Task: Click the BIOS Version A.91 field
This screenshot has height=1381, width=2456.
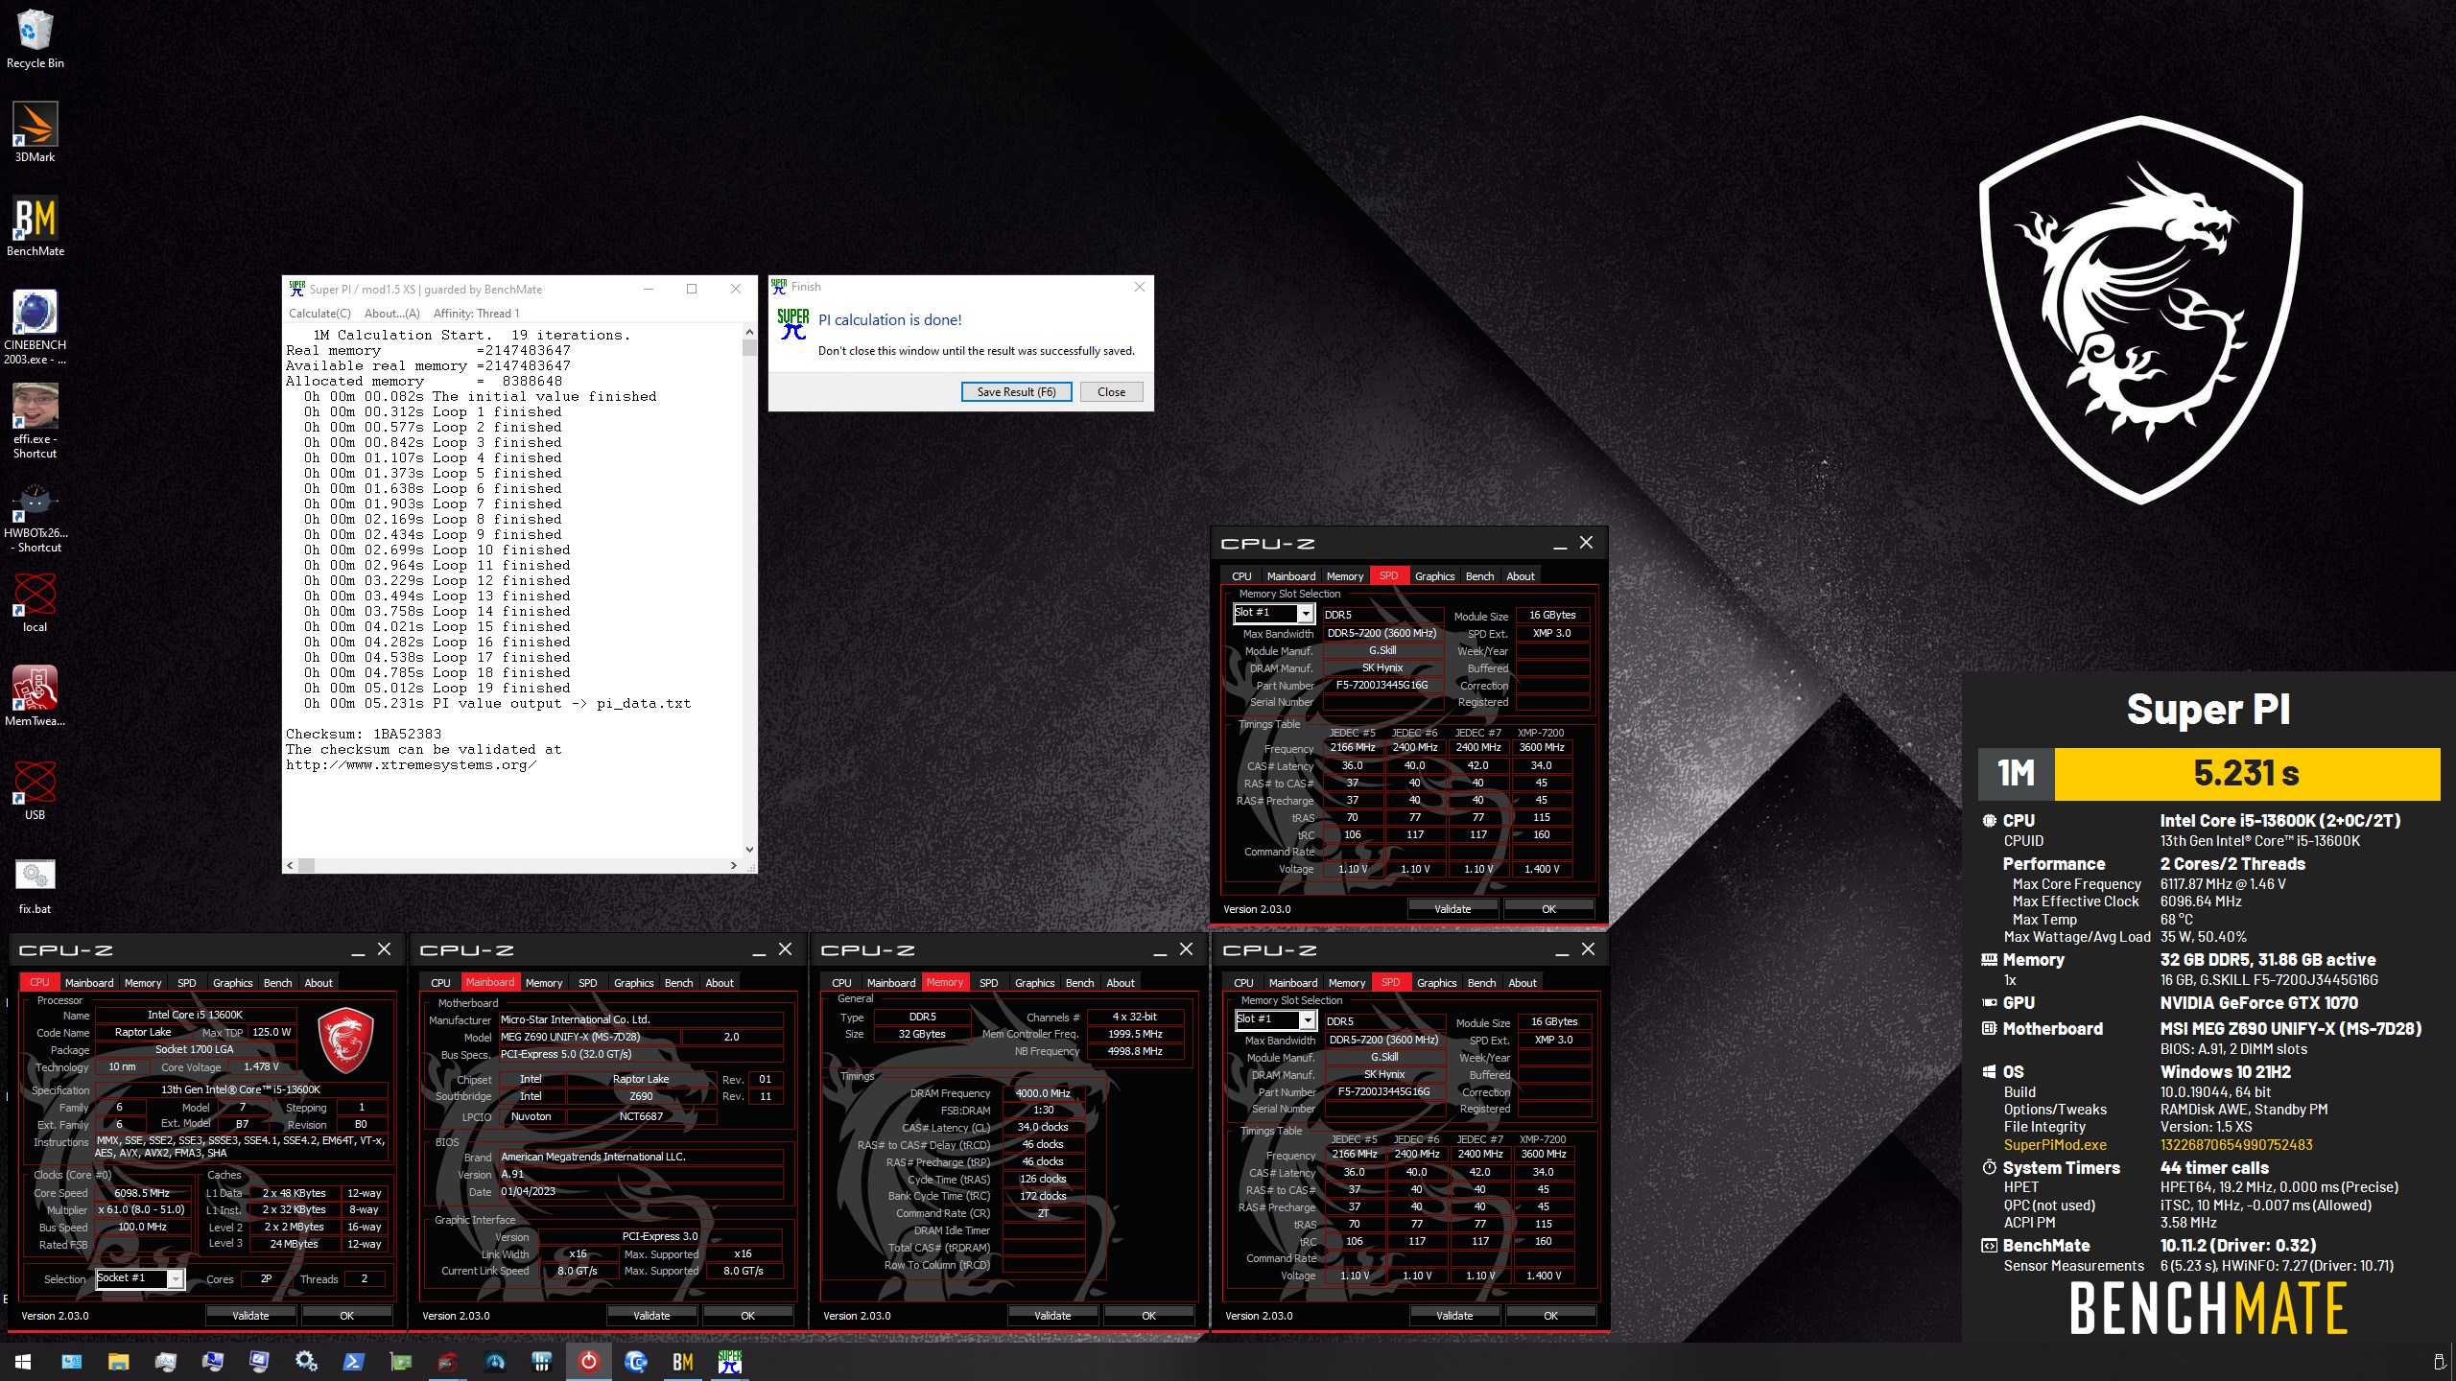Action: pyautogui.click(x=640, y=1175)
